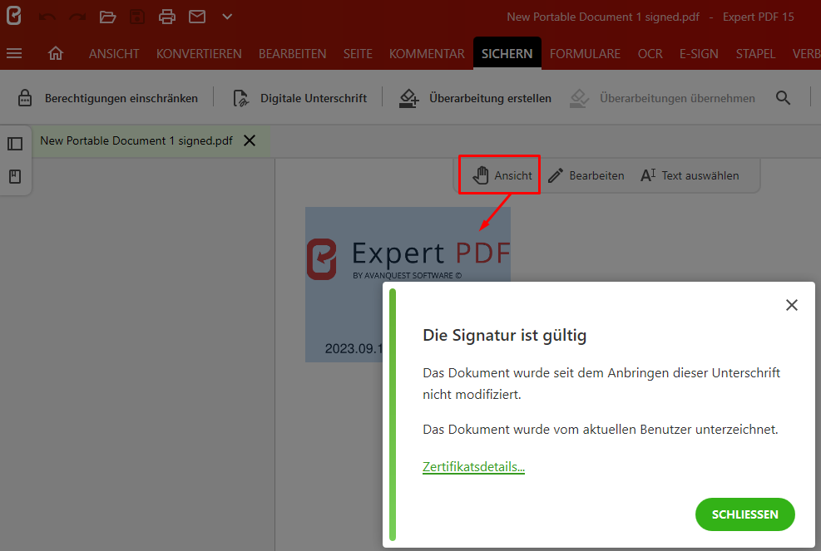Click the email envelope icon
The width and height of the screenshot is (821, 551).
[x=197, y=17]
